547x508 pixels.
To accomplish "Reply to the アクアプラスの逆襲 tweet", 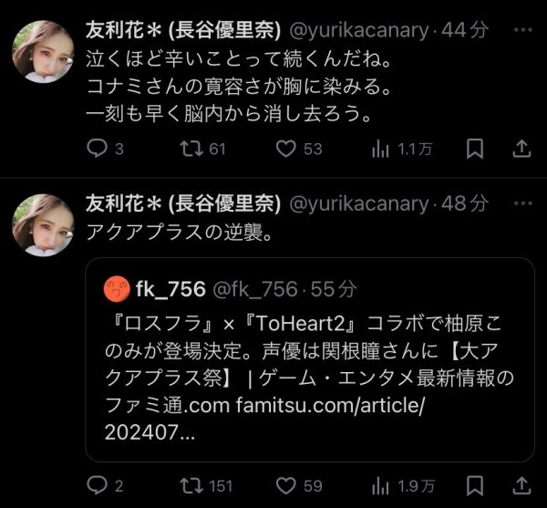I will tap(98, 484).
